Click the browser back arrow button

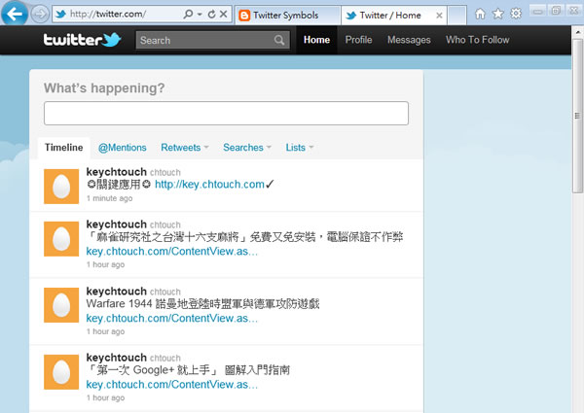[x=15, y=14]
